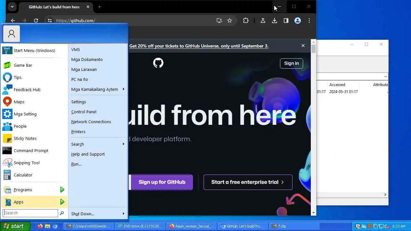
Task: Click the user account picture
Action: (x=12, y=34)
